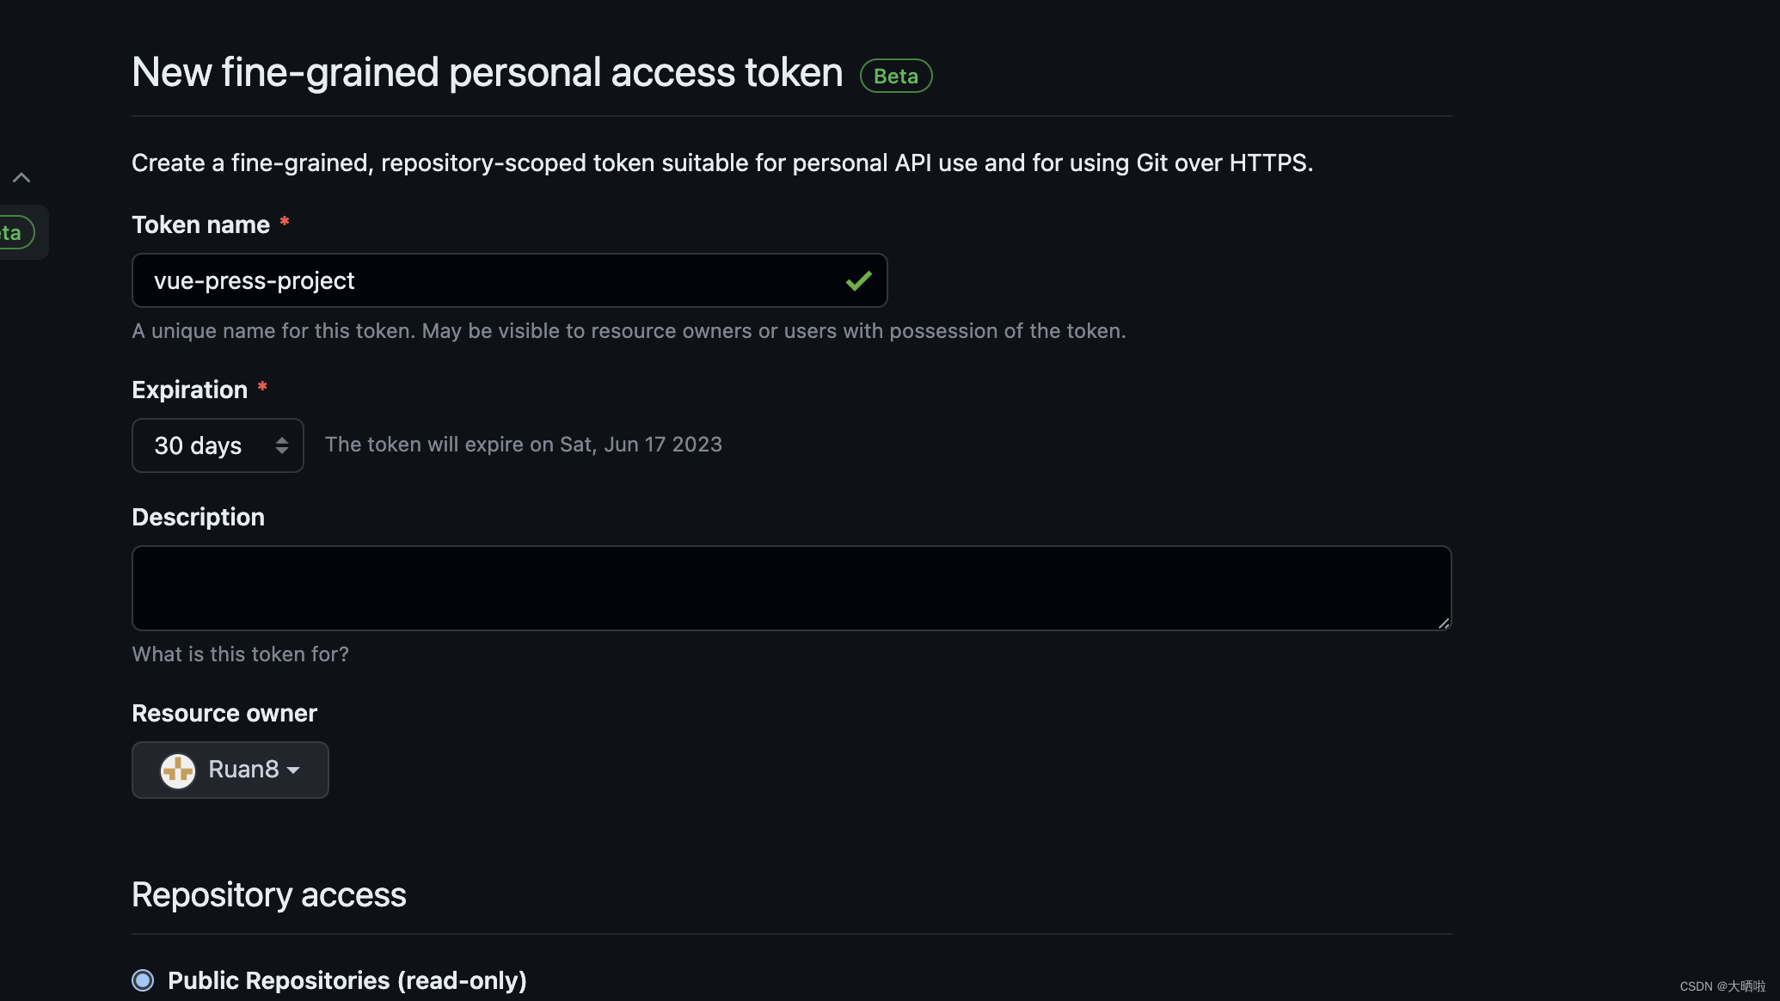Click the Token name label

pos(201,224)
